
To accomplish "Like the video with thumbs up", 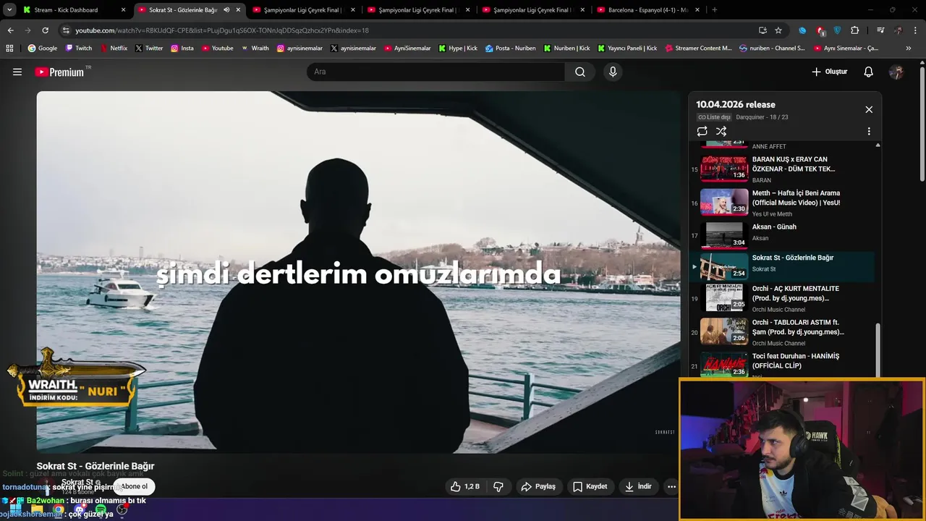I will (465, 486).
